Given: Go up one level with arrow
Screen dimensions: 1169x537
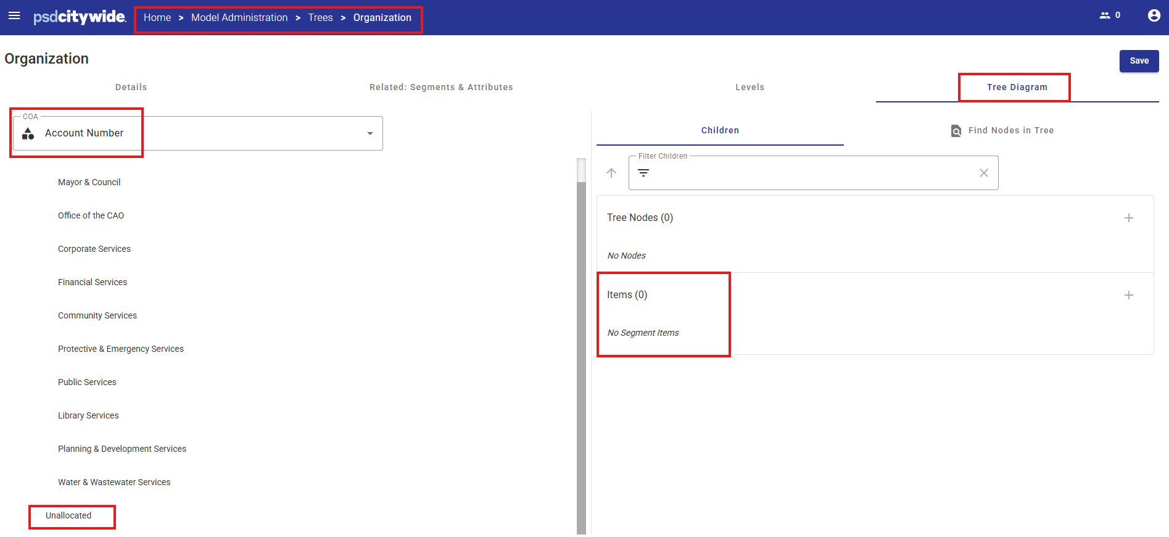Looking at the screenshot, I should 611,173.
